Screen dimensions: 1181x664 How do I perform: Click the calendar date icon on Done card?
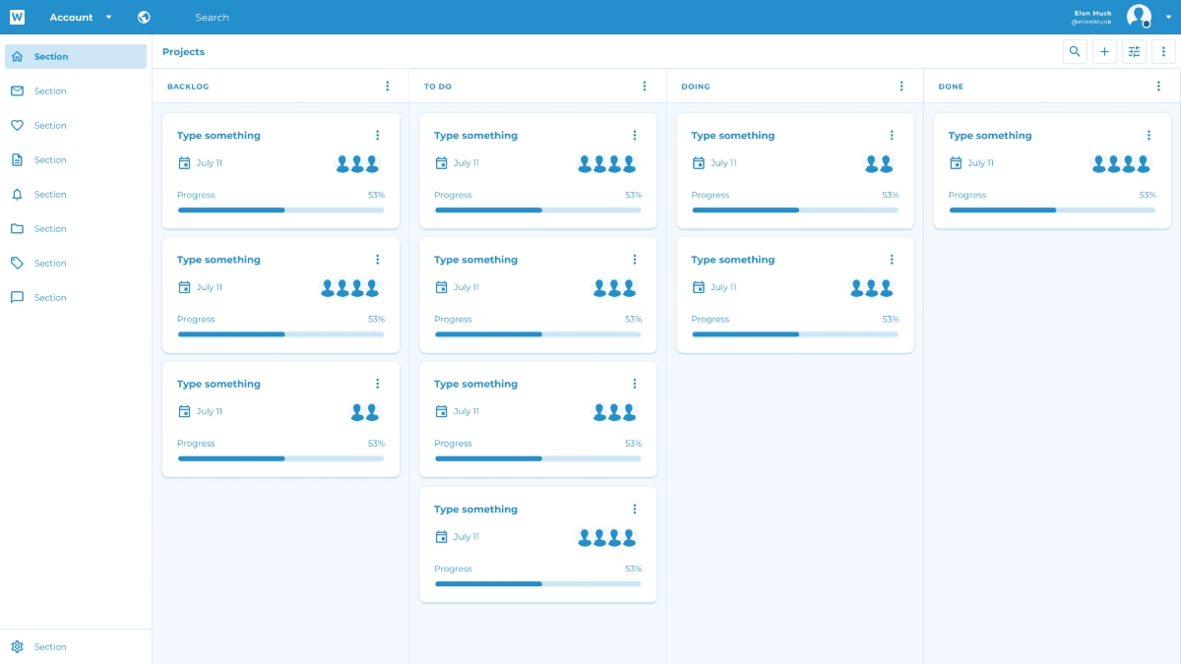click(x=955, y=163)
